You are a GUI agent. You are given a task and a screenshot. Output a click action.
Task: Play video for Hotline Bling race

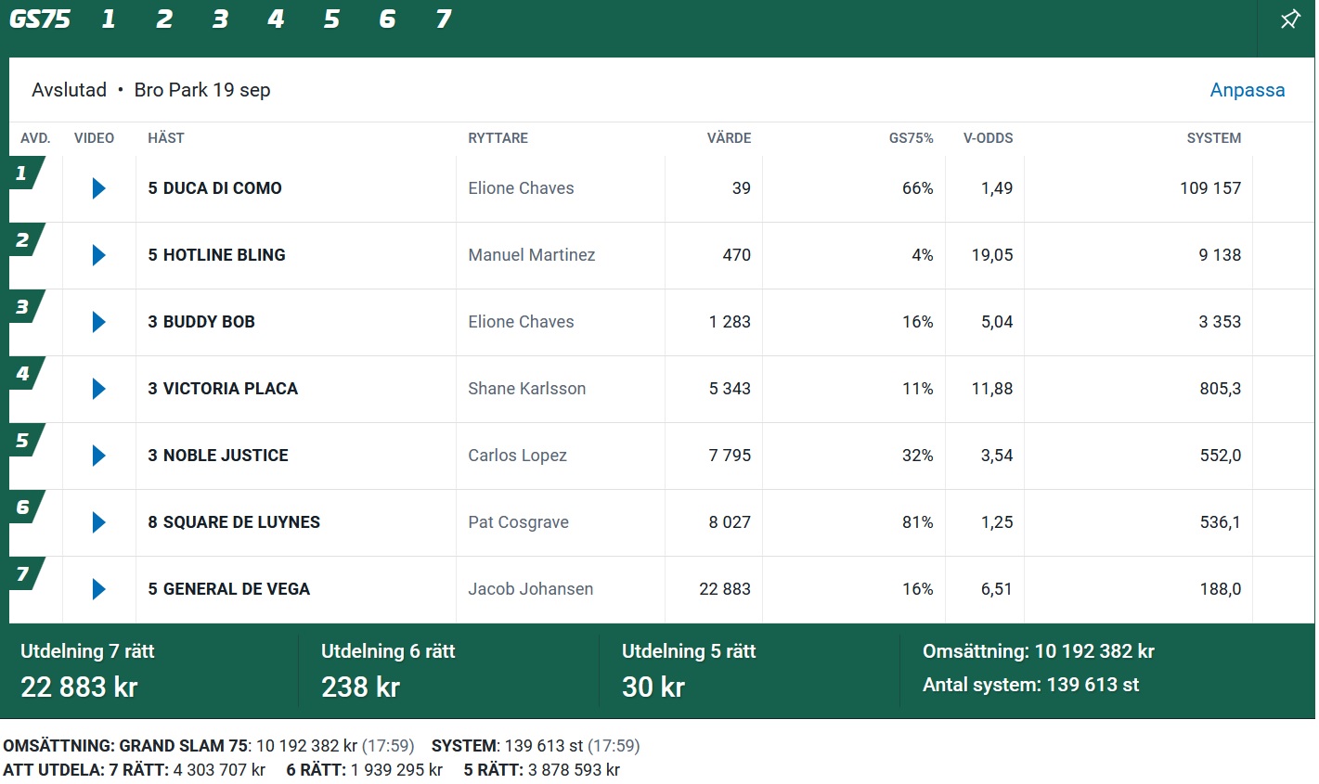click(99, 255)
